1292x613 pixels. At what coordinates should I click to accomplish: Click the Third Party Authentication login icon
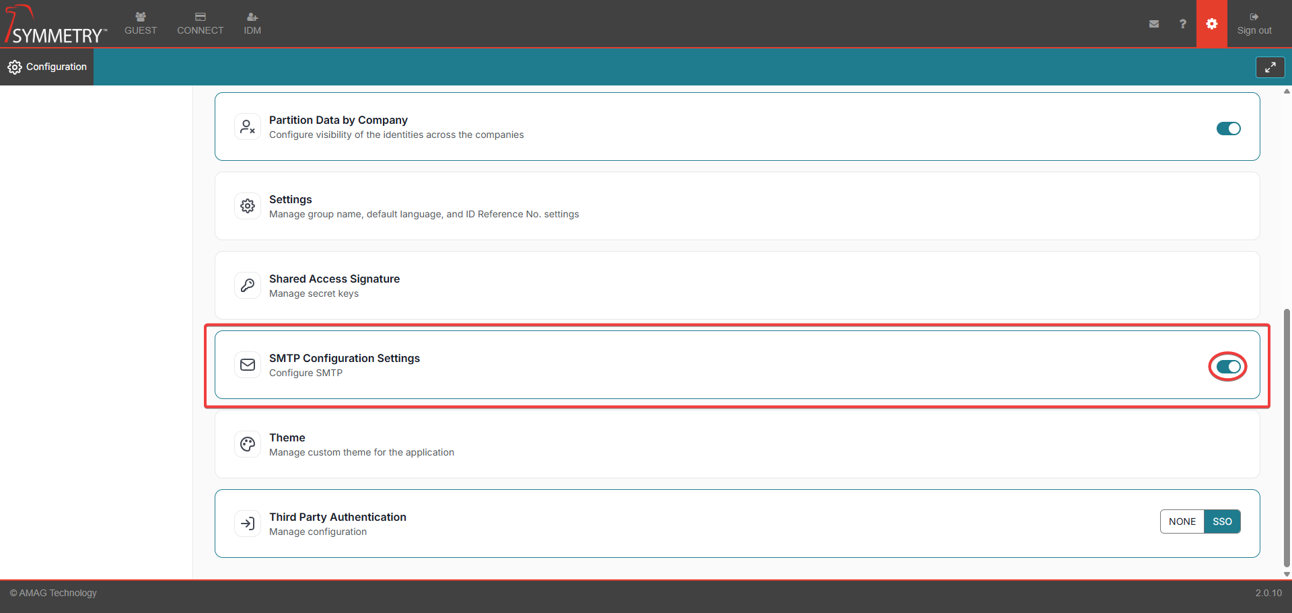click(248, 524)
